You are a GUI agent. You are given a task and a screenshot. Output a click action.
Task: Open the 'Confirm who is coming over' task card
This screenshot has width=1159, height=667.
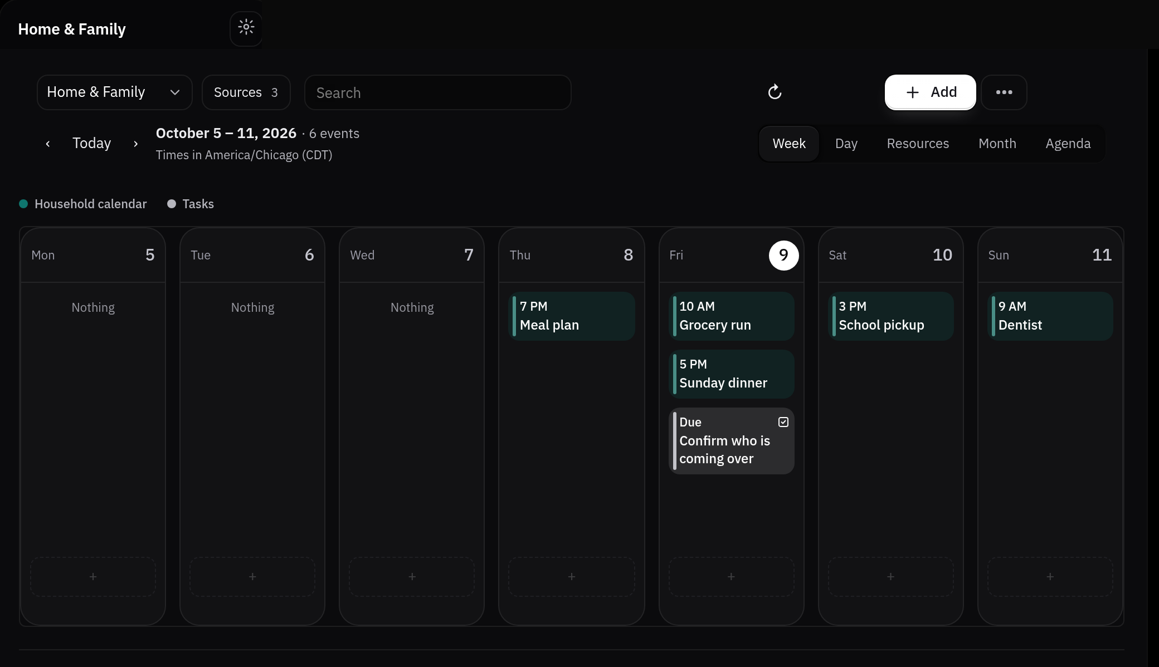(731, 441)
